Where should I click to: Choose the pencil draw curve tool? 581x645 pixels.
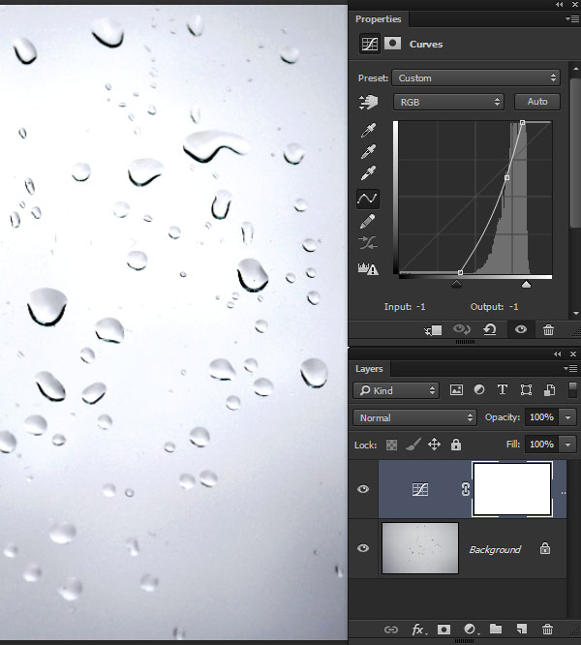point(368,221)
